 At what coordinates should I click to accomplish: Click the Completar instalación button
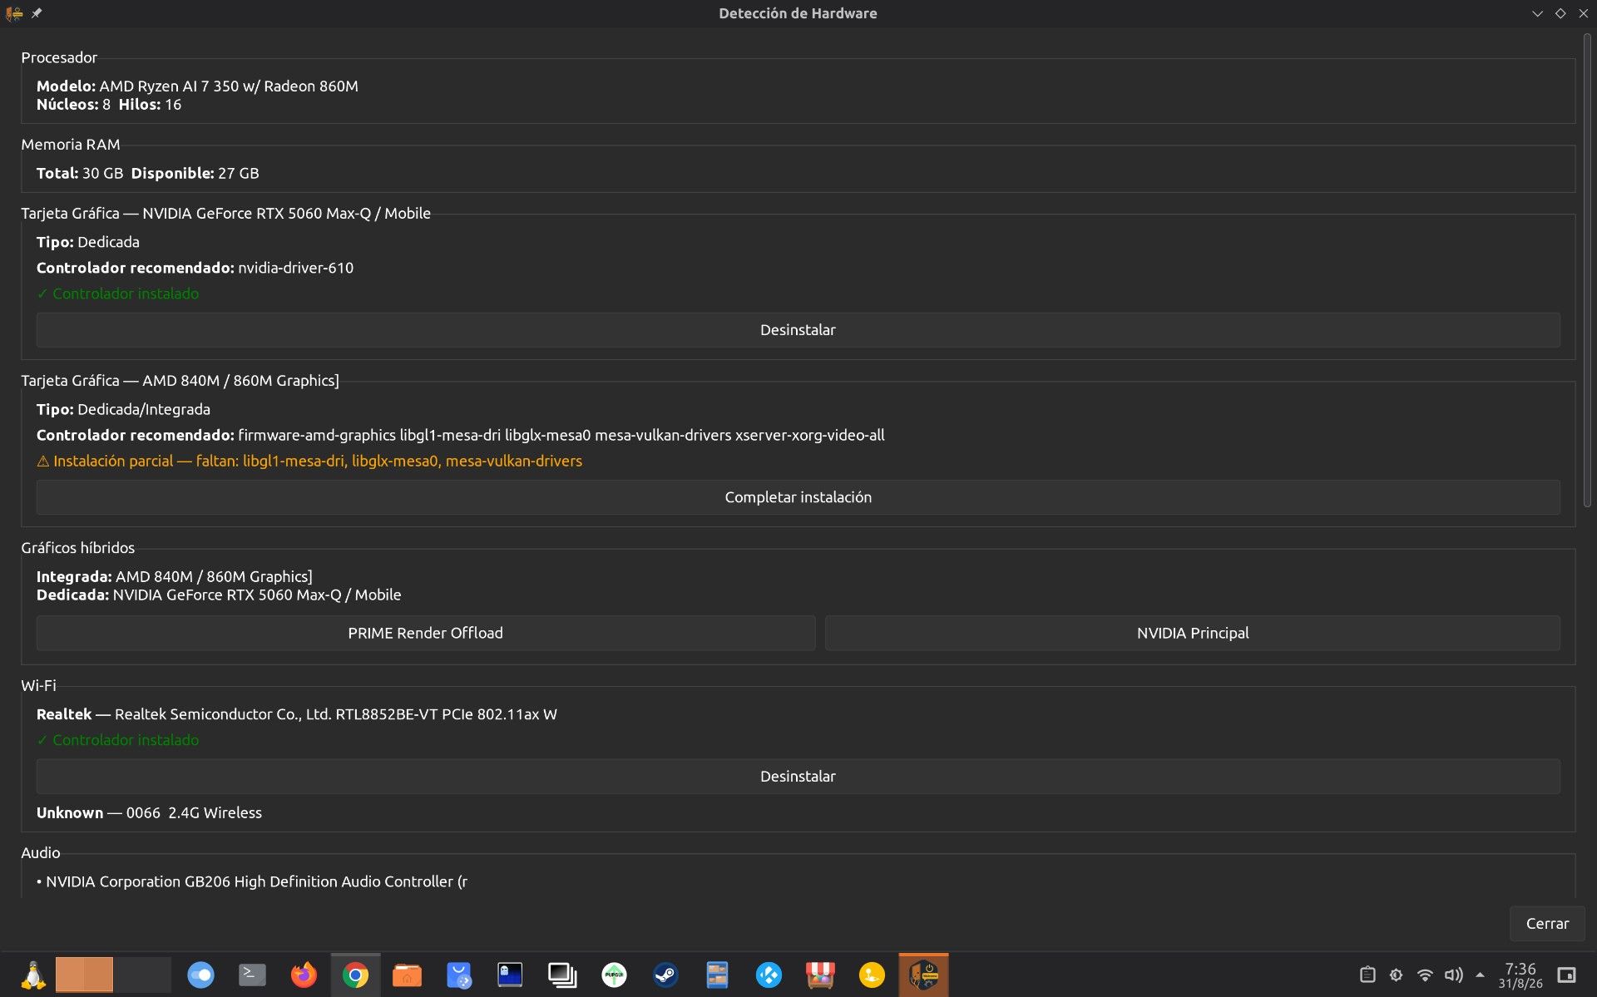pyautogui.click(x=798, y=497)
